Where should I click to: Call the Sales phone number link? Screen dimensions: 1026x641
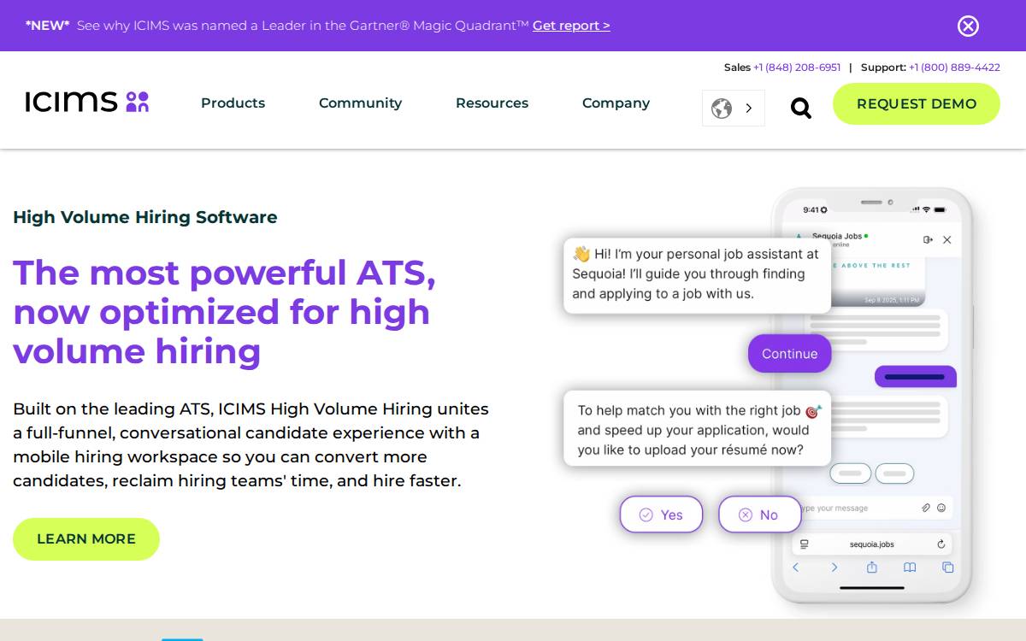click(797, 68)
